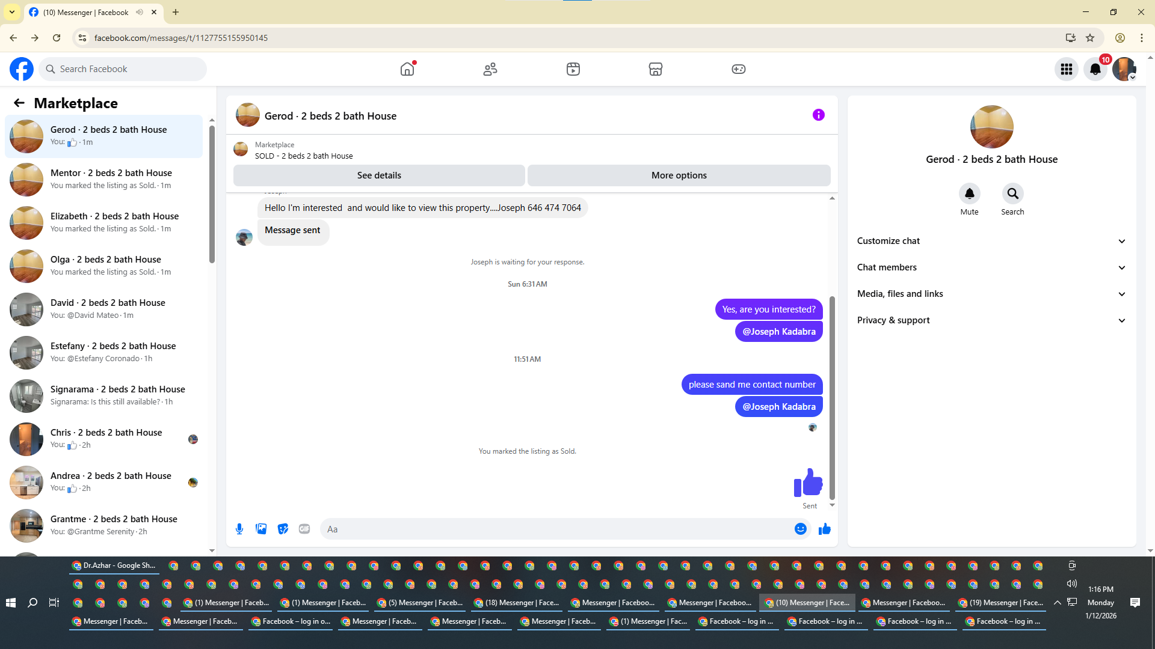The image size is (1155, 649).
Task: Attach a photo using the image icon
Action: (261, 529)
